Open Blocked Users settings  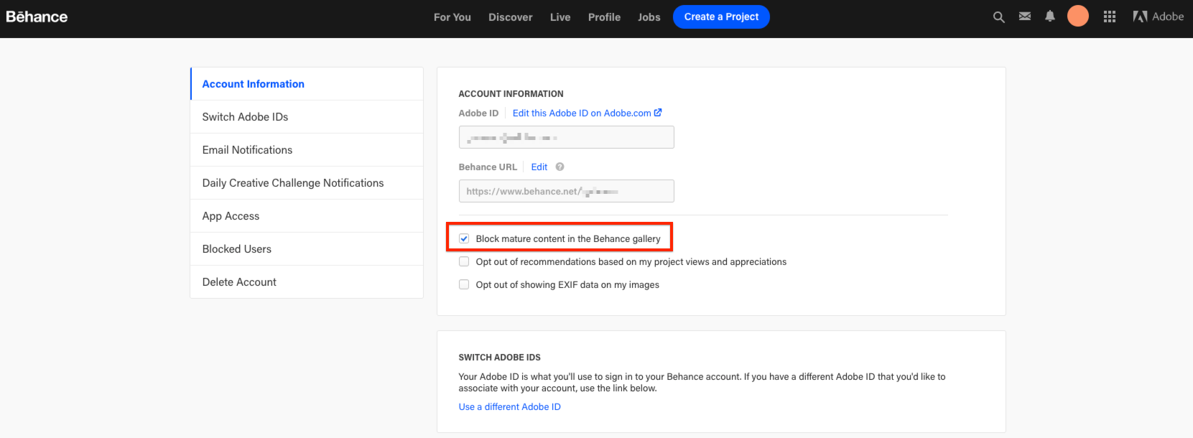pos(307,249)
